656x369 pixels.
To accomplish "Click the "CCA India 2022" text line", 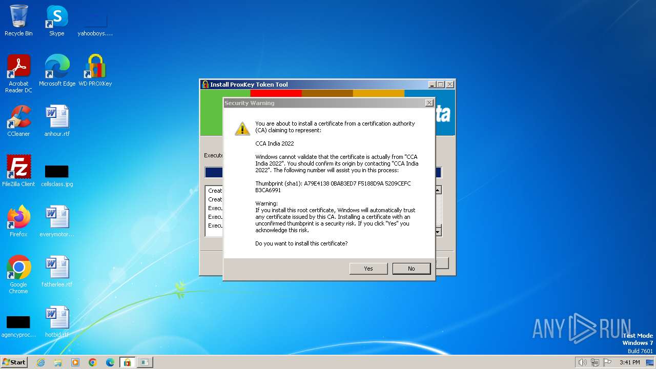I will pyautogui.click(x=275, y=143).
